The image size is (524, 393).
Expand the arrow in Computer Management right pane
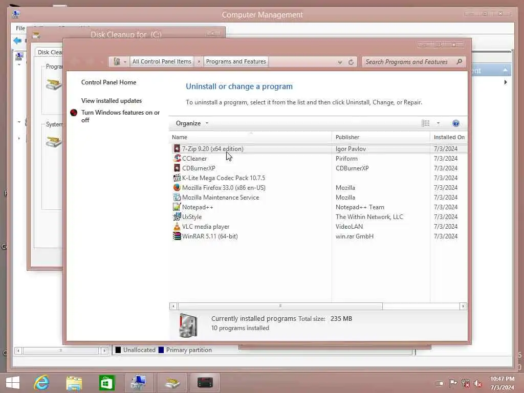506,82
